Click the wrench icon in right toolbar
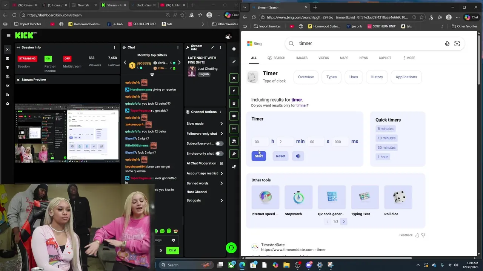Viewport: 483px width, 271px height. point(234,154)
